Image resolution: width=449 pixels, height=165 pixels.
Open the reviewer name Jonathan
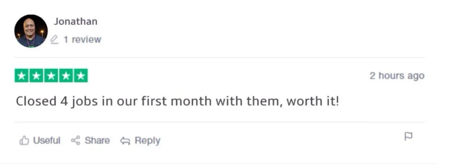76,21
